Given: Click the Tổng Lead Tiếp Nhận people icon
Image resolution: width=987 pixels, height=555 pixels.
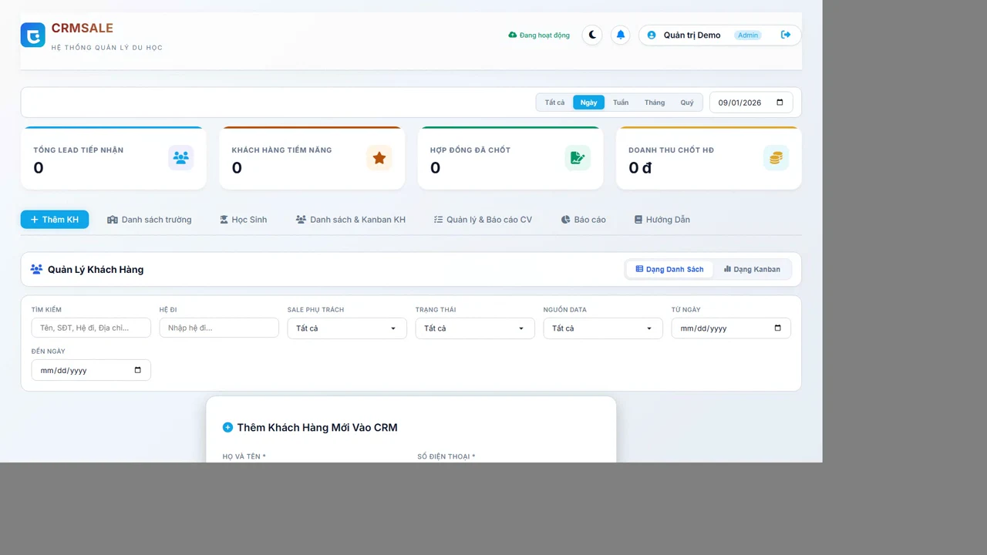Looking at the screenshot, I should (x=181, y=158).
